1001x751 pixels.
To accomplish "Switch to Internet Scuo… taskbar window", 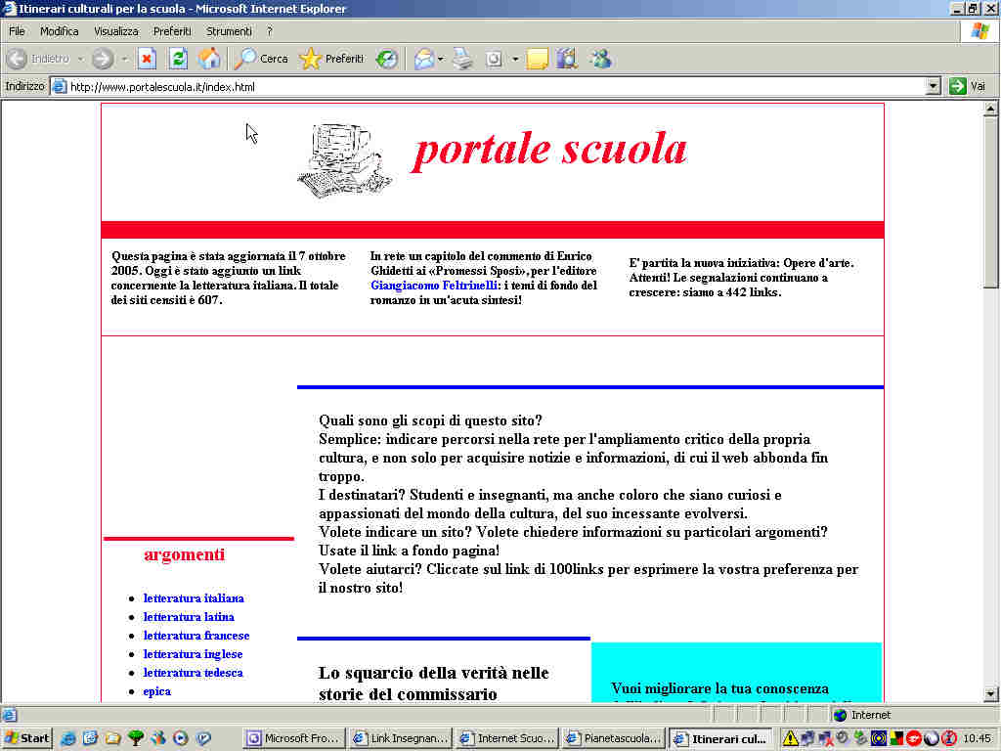I will [x=507, y=738].
